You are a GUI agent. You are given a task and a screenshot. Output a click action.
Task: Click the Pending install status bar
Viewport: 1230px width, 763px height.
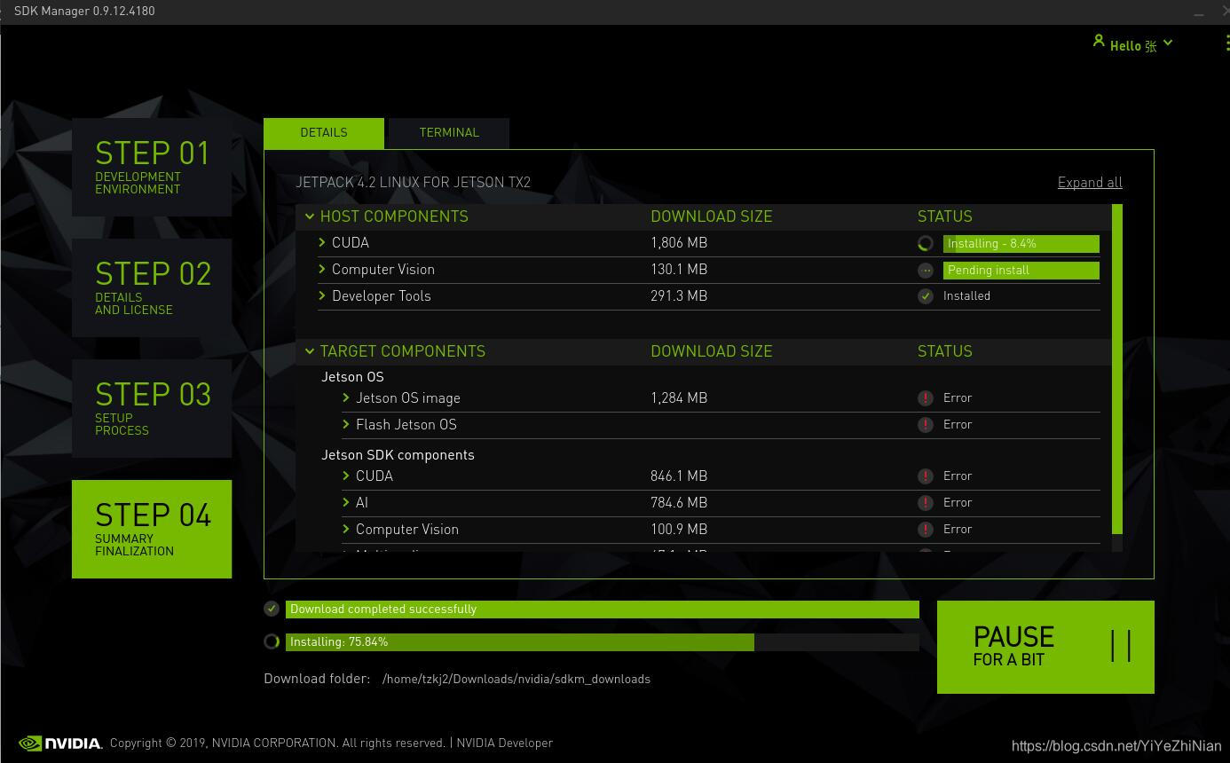[x=1021, y=270]
